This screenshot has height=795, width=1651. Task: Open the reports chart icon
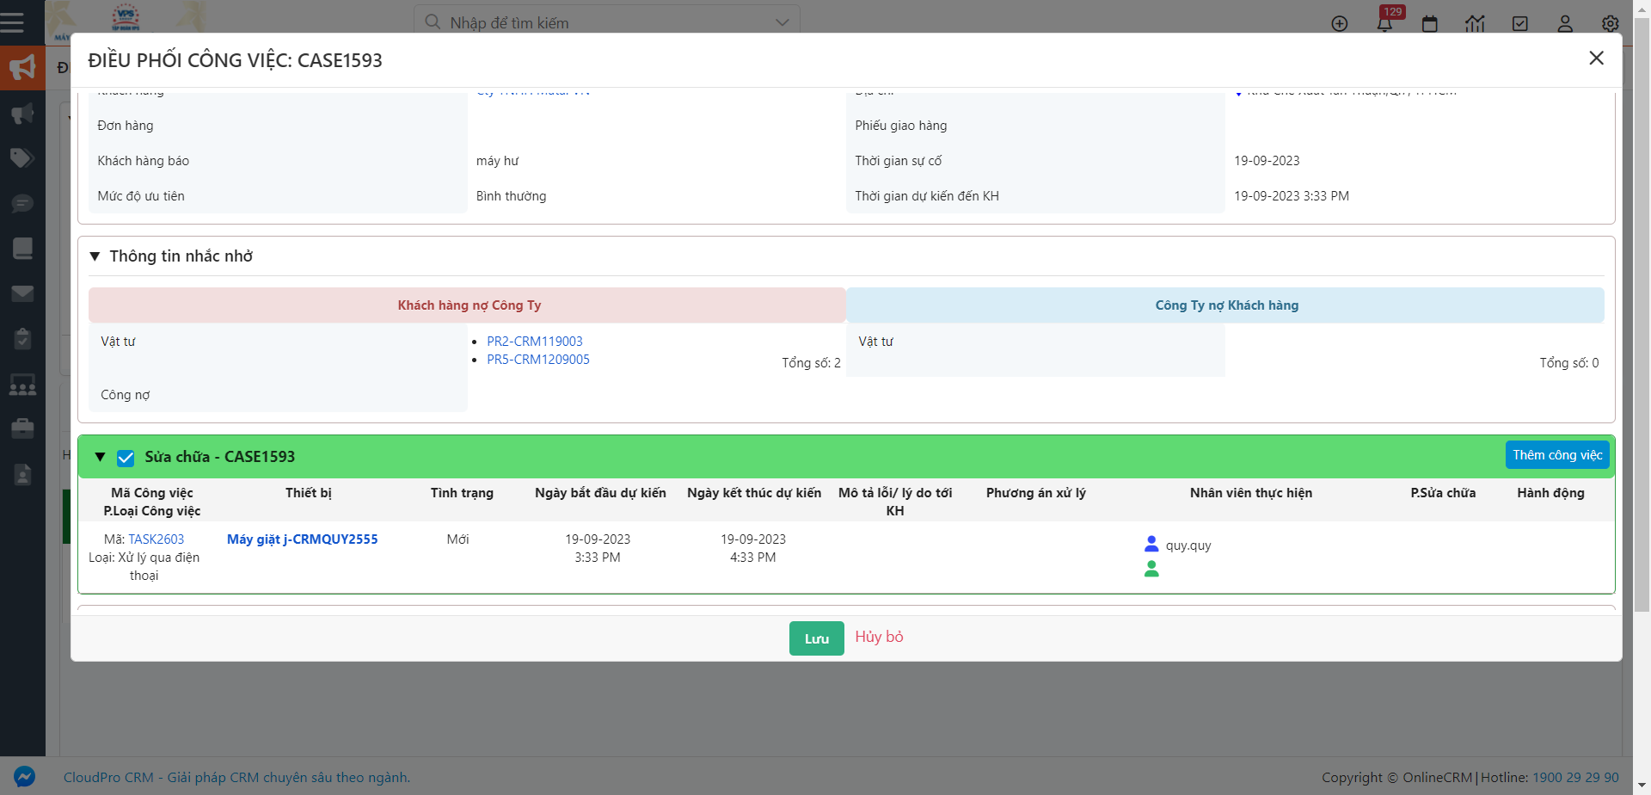point(1476,24)
